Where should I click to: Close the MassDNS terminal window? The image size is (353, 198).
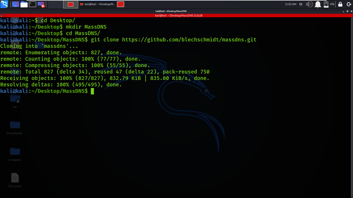point(352,11)
